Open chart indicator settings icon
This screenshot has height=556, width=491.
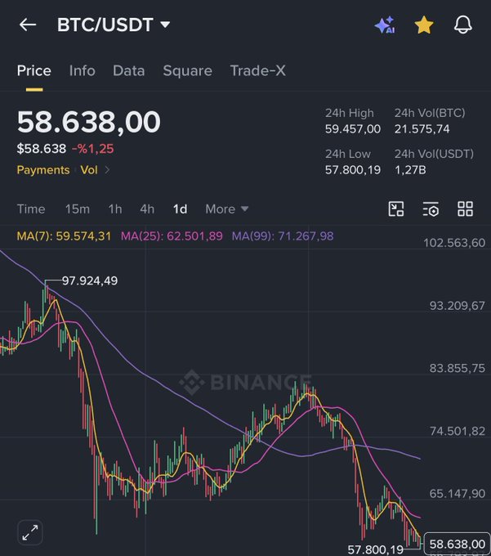point(431,208)
